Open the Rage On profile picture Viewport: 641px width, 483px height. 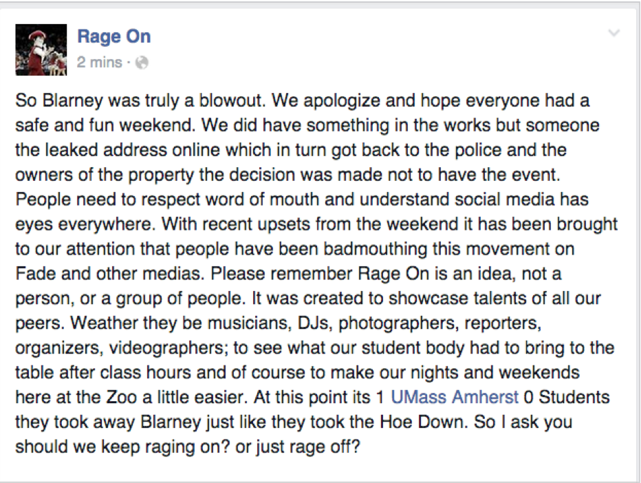click(x=41, y=50)
